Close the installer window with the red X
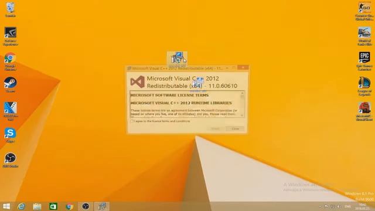 click(x=243, y=68)
